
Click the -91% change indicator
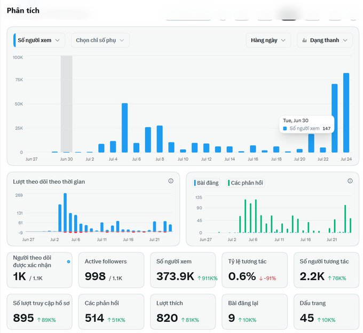267,278
